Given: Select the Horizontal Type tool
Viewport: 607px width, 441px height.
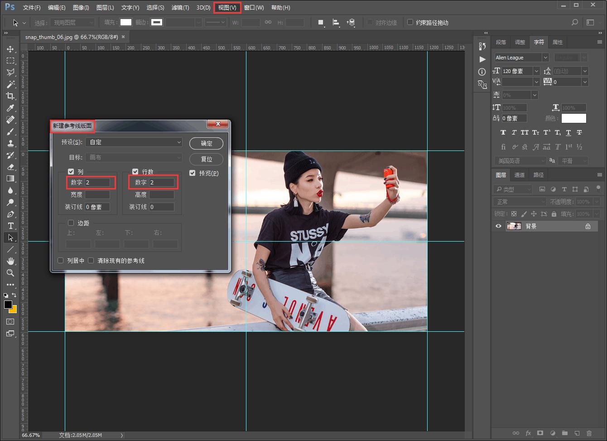Looking at the screenshot, I should (10, 226).
